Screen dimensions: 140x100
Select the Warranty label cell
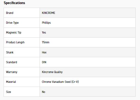pos(22,72)
